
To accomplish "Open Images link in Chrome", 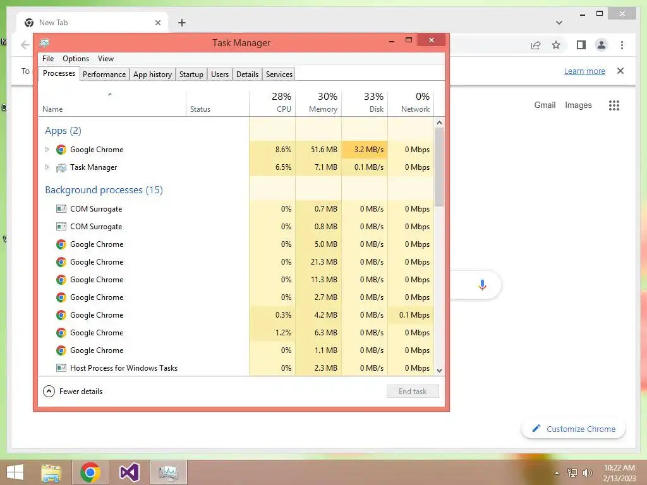I will click(x=578, y=105).
